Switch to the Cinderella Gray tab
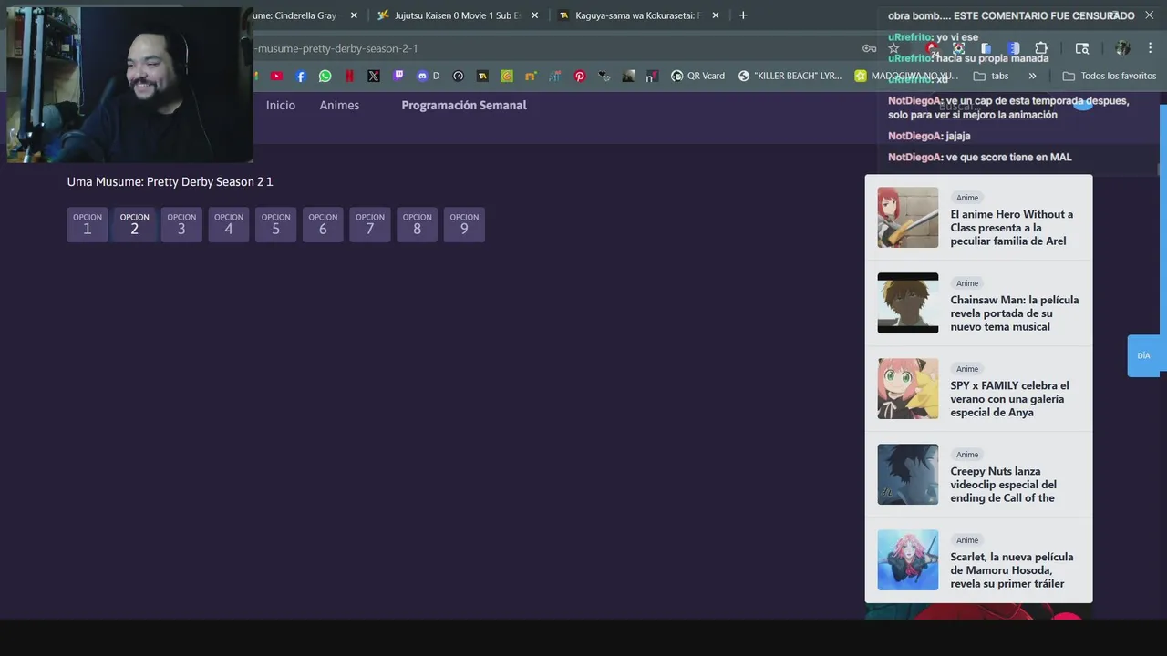The height and width of the screenshot is (656, 1167). pyautogui.click(x=294, y=15)
